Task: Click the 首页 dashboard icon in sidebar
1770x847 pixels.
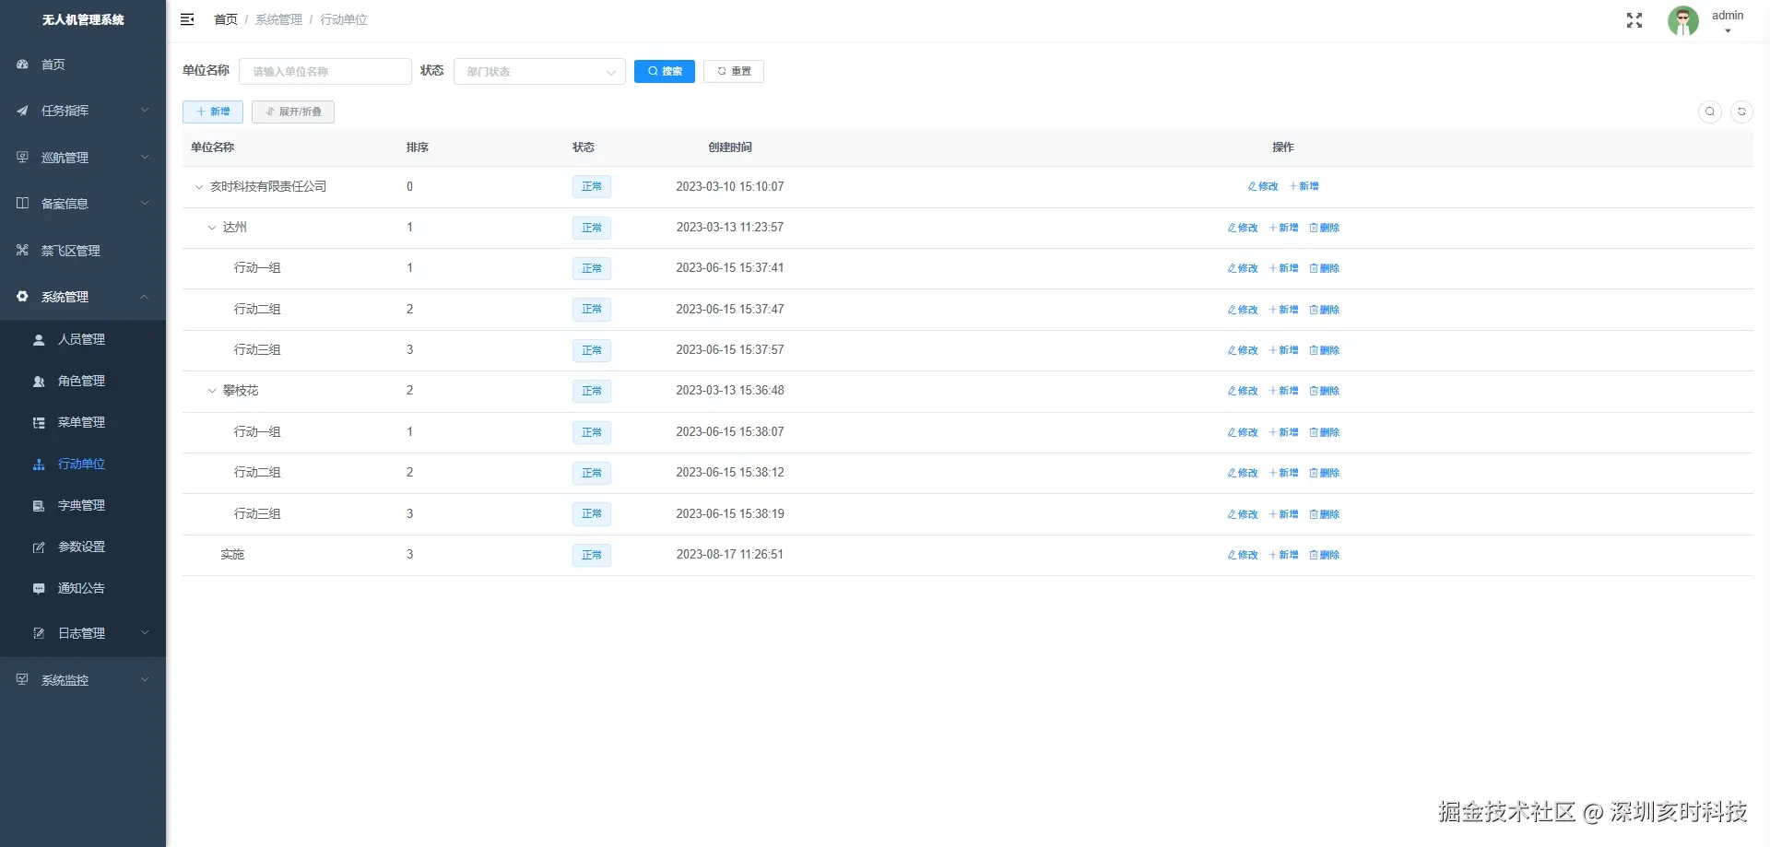Action: pos(22,65)
